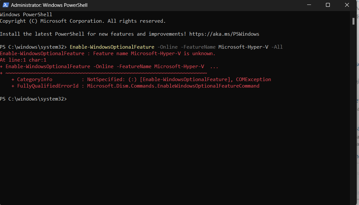Click the scrollbar track below the thumb
This screenshot has width=359, height=205.
pos(353,114)
